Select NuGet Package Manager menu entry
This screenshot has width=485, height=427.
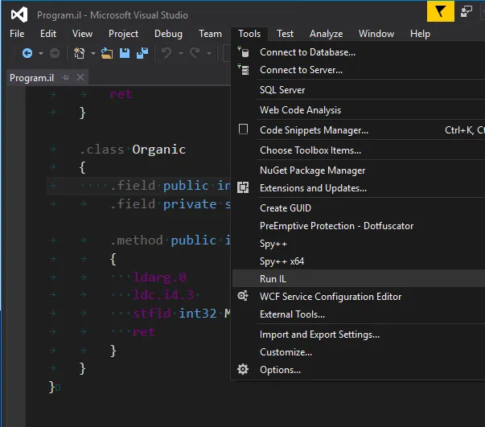click(312, 170)
